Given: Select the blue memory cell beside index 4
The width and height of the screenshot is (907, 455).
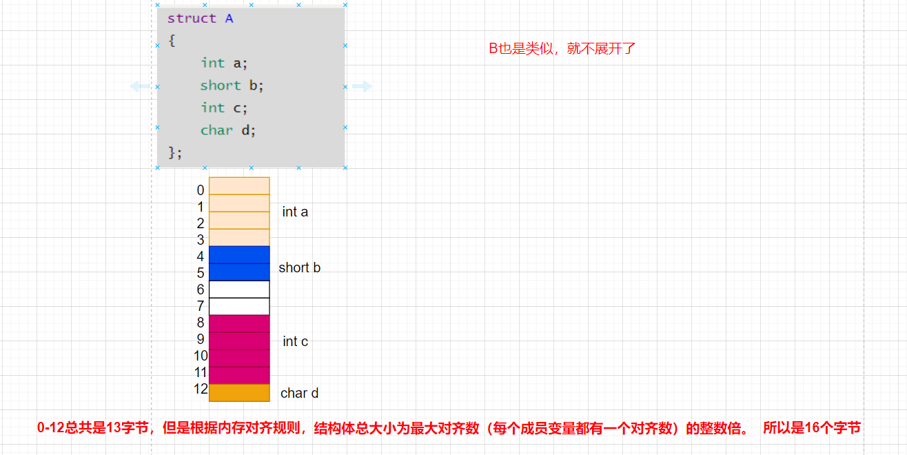Looking at the screenshot, I should pos(239,255).
